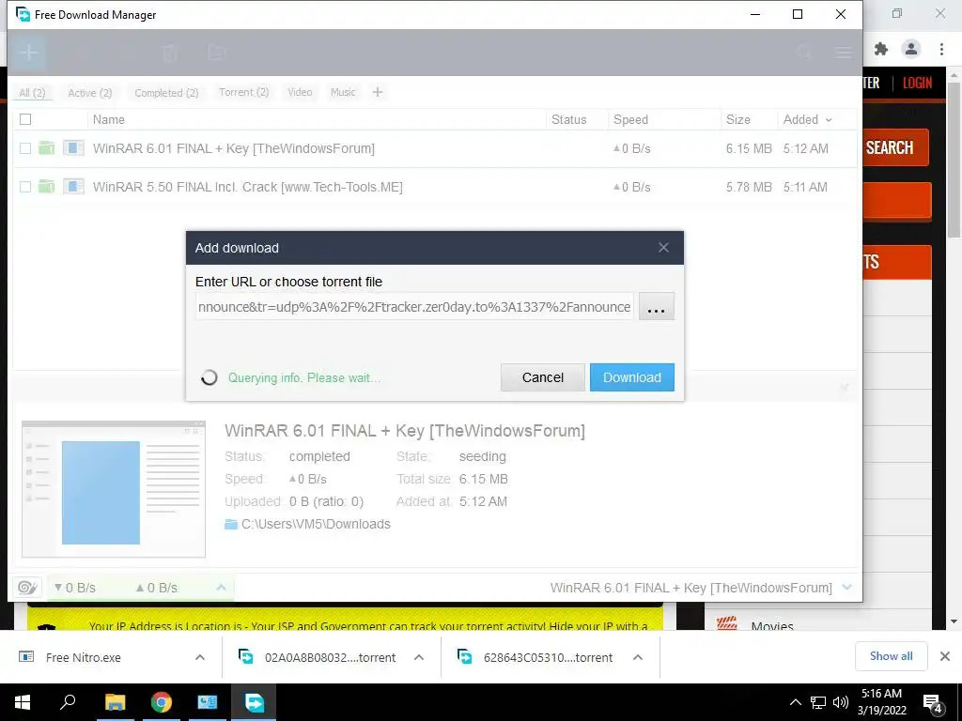Check the WinRAR 5.50 FINAL row checkbox
Viewport: 962px width, 721px height.
click(25, 187)
